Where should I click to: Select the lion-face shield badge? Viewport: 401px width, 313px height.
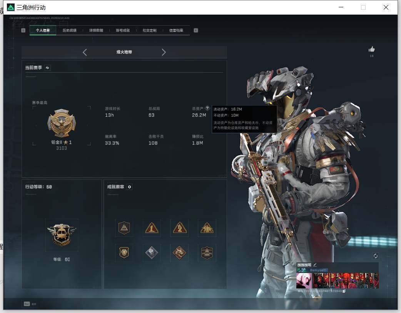[124, 253]
